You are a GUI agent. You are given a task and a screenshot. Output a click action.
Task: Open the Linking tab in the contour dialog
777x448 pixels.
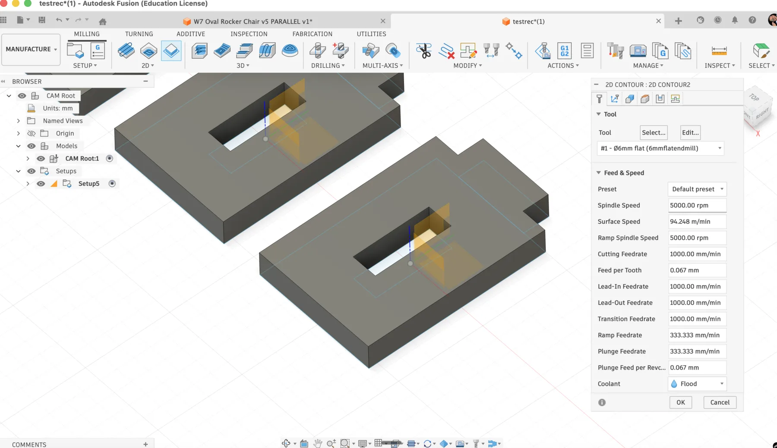[x=676, y=98]
